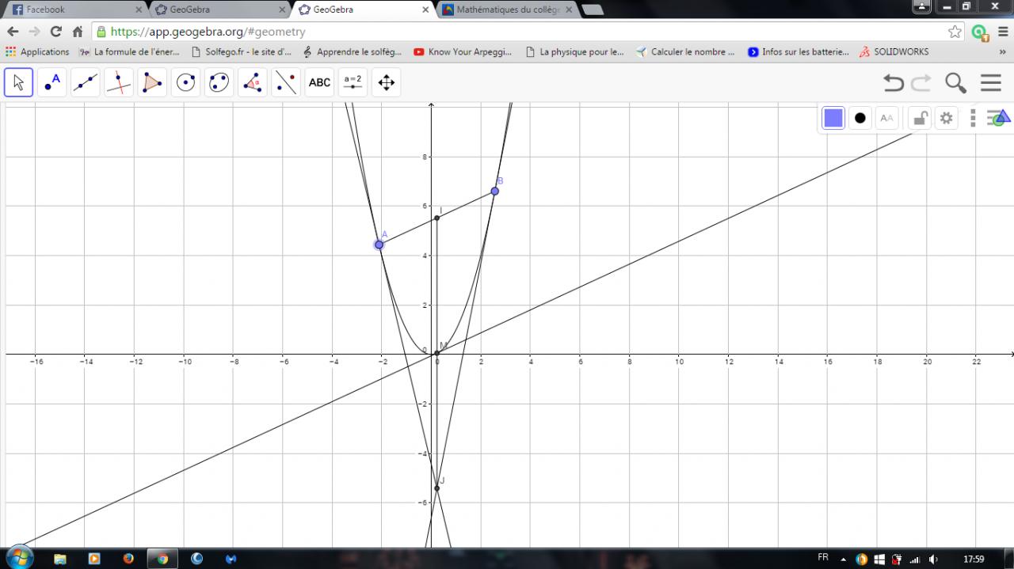The width and height of the screenshot is (1014, 569).
Task: Click point A on the parabola
Action: click(379, 245)
